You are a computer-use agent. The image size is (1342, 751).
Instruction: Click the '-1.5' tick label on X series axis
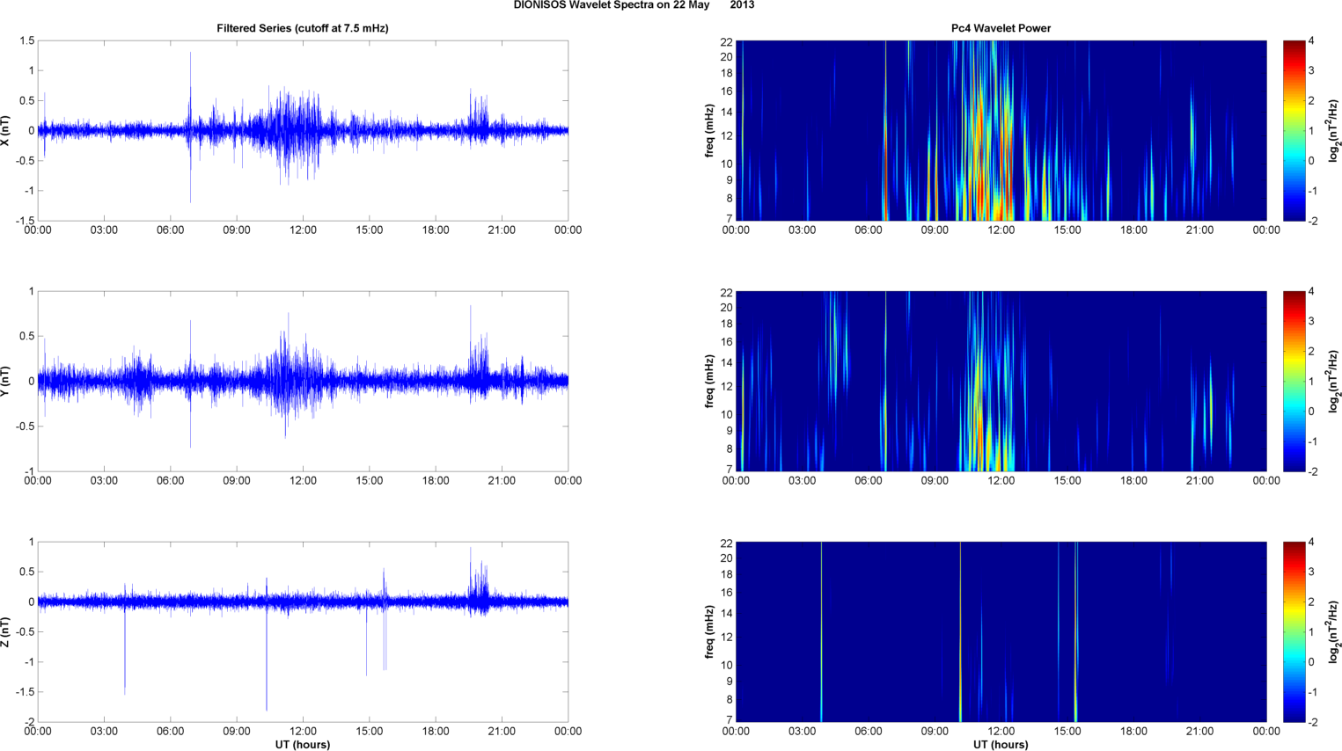click(x=25, y=221)
